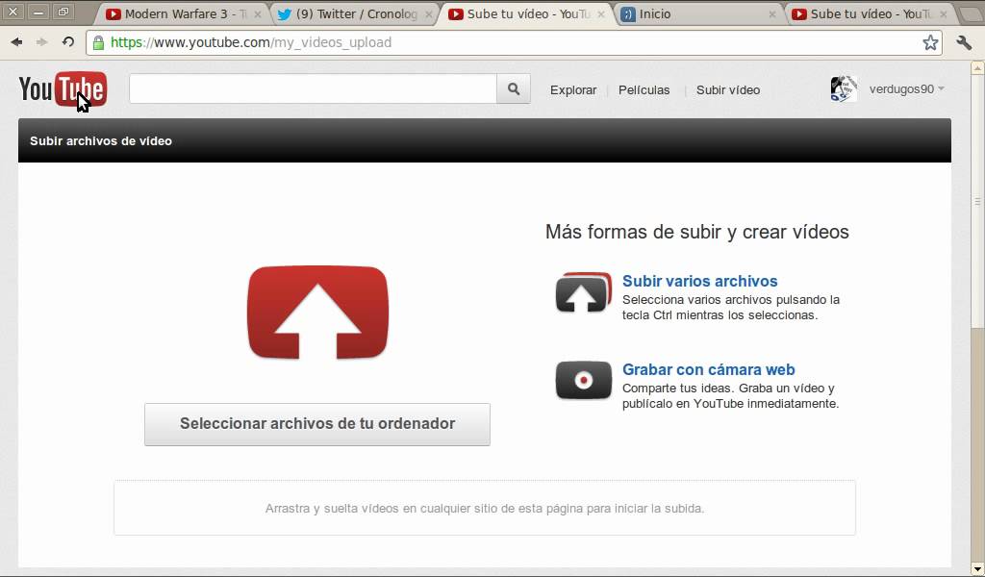Close the last Sube tu vídeo tab

944,13
